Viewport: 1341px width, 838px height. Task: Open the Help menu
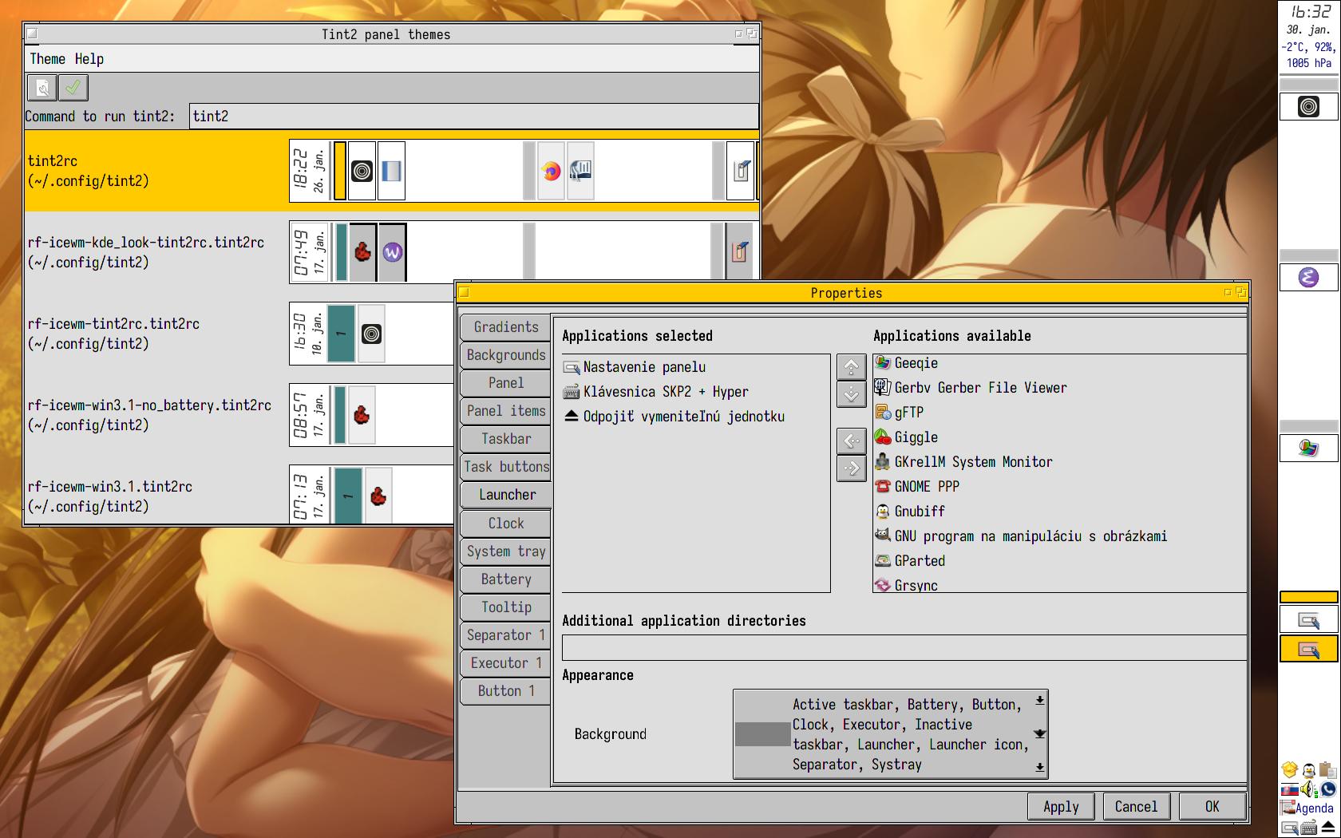pyautogui.click(x=89, y=59)
